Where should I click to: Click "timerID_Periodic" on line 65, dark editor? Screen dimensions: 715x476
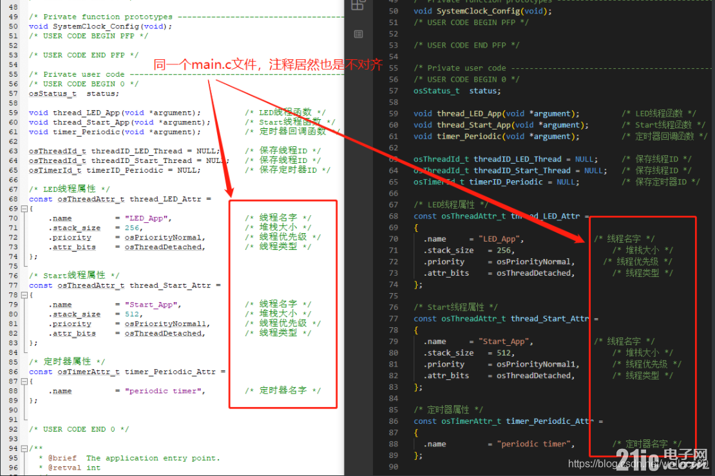click(x=506, y=182)
